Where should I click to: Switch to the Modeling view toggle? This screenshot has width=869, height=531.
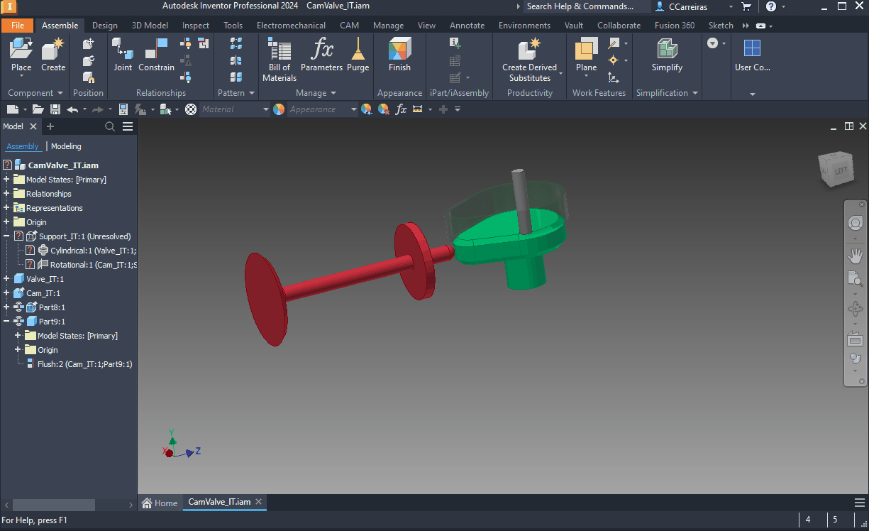coord(66,146)
